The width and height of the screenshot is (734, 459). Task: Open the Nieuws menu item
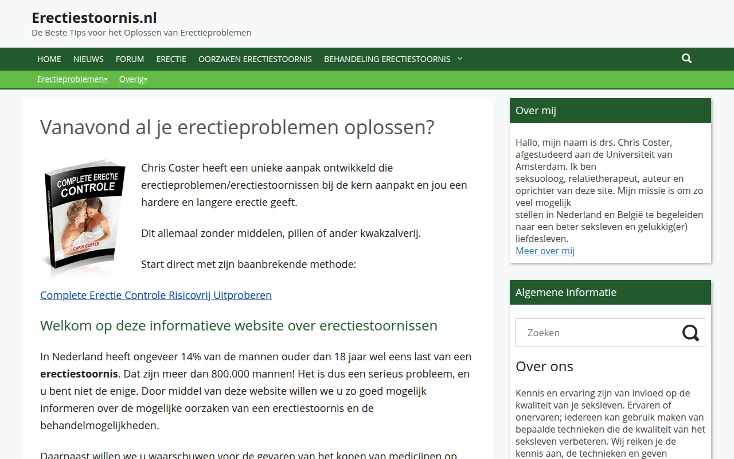point(88,59)
